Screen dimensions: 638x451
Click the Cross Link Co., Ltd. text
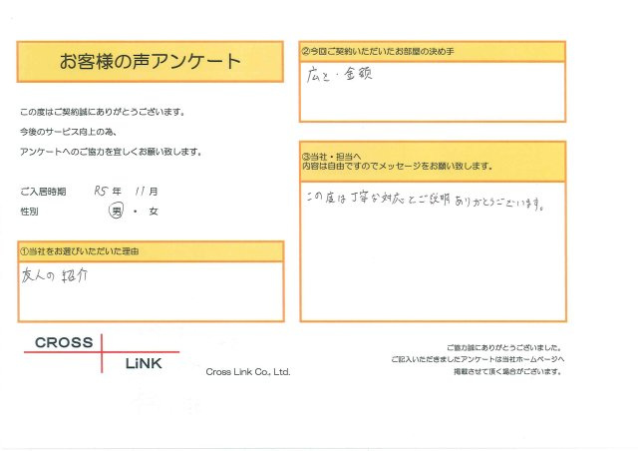[248, 371]
